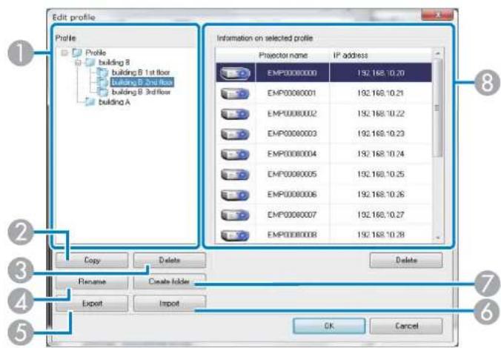
Task: Click IP address 192.168.10.20
Action: click(x=380, y=73)
